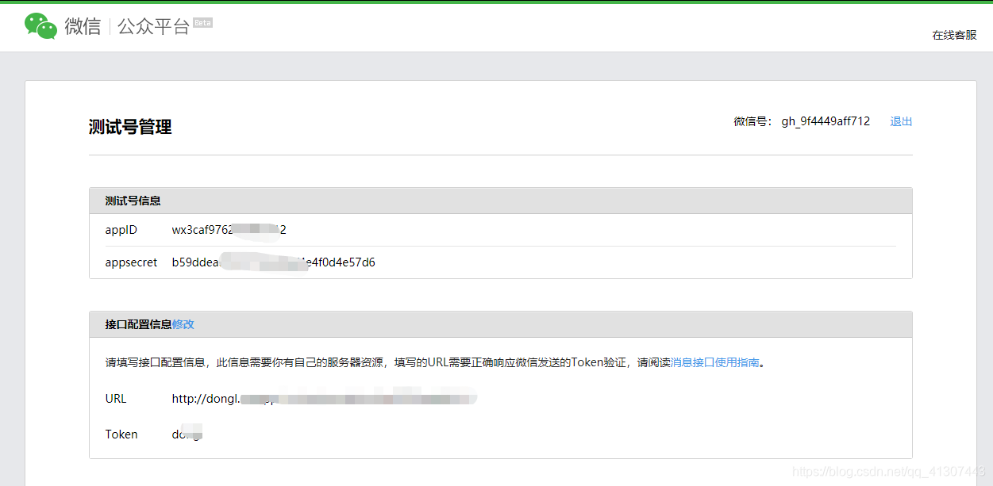Click the Beta badge
The image size is (993, 486).
click(202, 22)
